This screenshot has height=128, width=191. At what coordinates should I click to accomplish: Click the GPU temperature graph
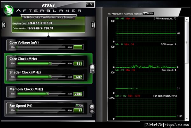pos(146,31)
